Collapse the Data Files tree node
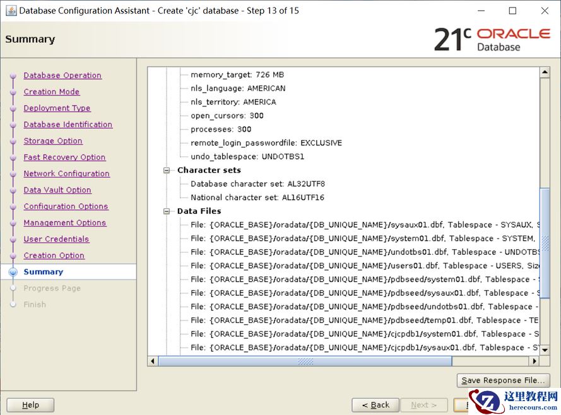Screen dimensions: 561x415 [x=167, y=211]
